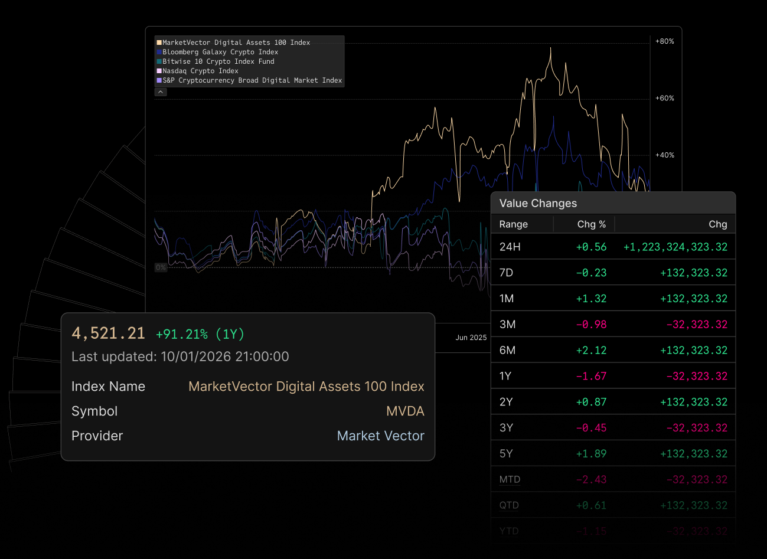Click the Value Changes panel title
This screenshot has width=767, height=559.
(538, 203)
